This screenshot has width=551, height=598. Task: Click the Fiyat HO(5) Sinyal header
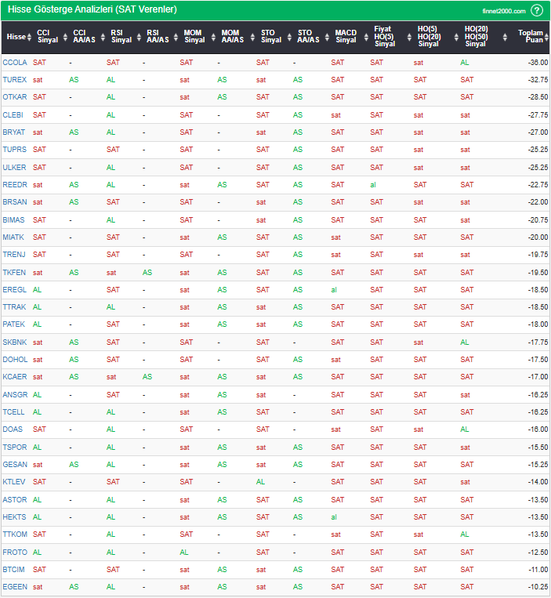click(x=382, y=37)
